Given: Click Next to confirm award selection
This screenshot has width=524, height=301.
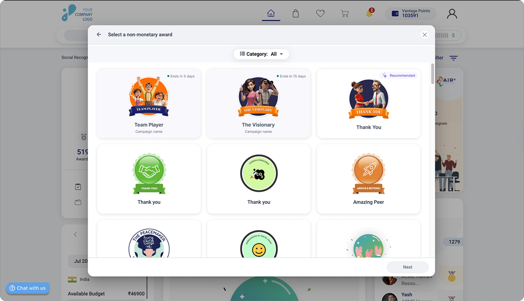Looking at the screenshot, I should click(408, 267).
